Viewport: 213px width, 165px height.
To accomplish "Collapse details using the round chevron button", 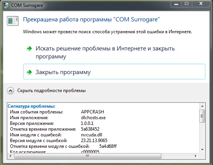I will (x=10, y=91).
